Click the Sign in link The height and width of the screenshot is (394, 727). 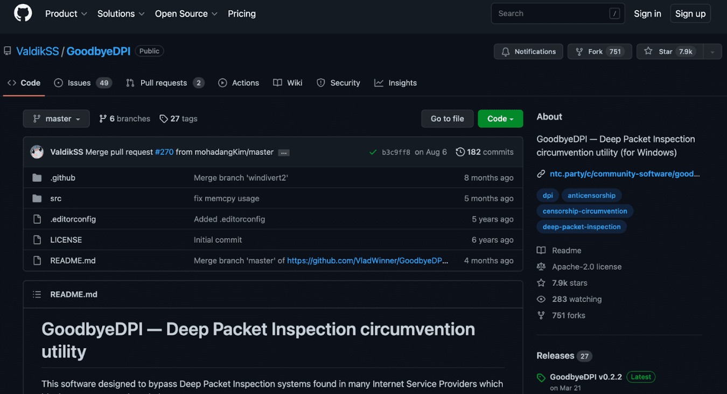[x=647, y=13]
